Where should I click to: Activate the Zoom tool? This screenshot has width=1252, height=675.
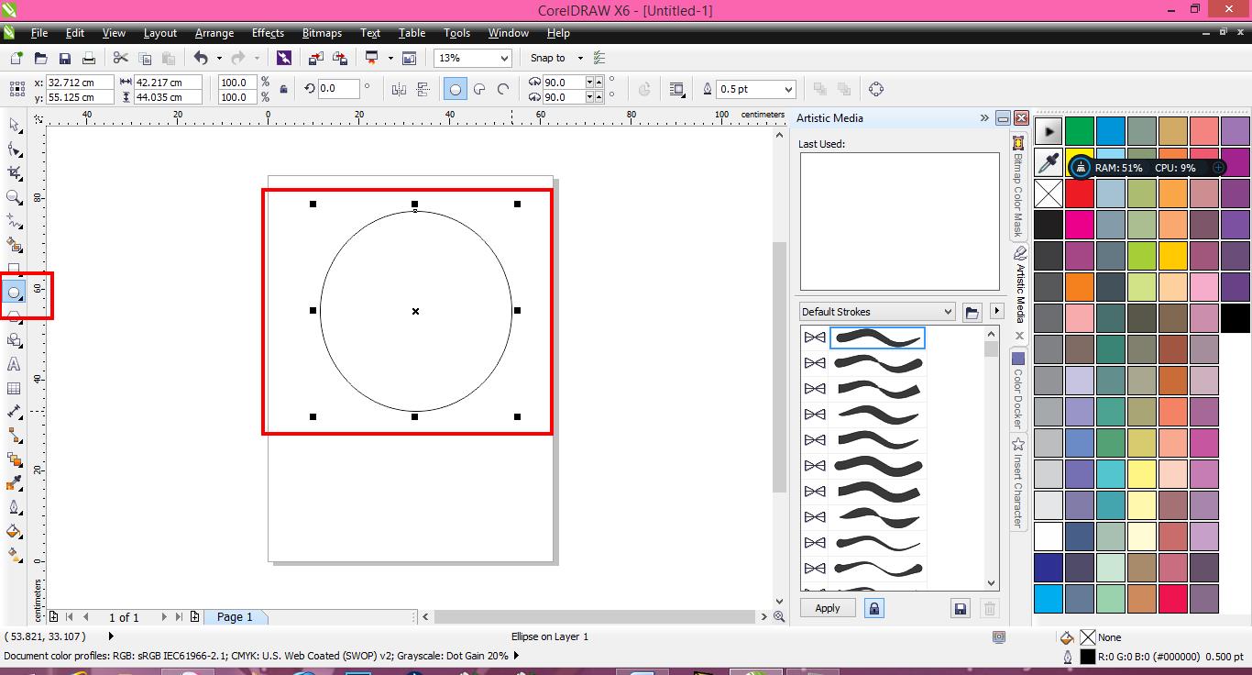click(x=14, y=197)
